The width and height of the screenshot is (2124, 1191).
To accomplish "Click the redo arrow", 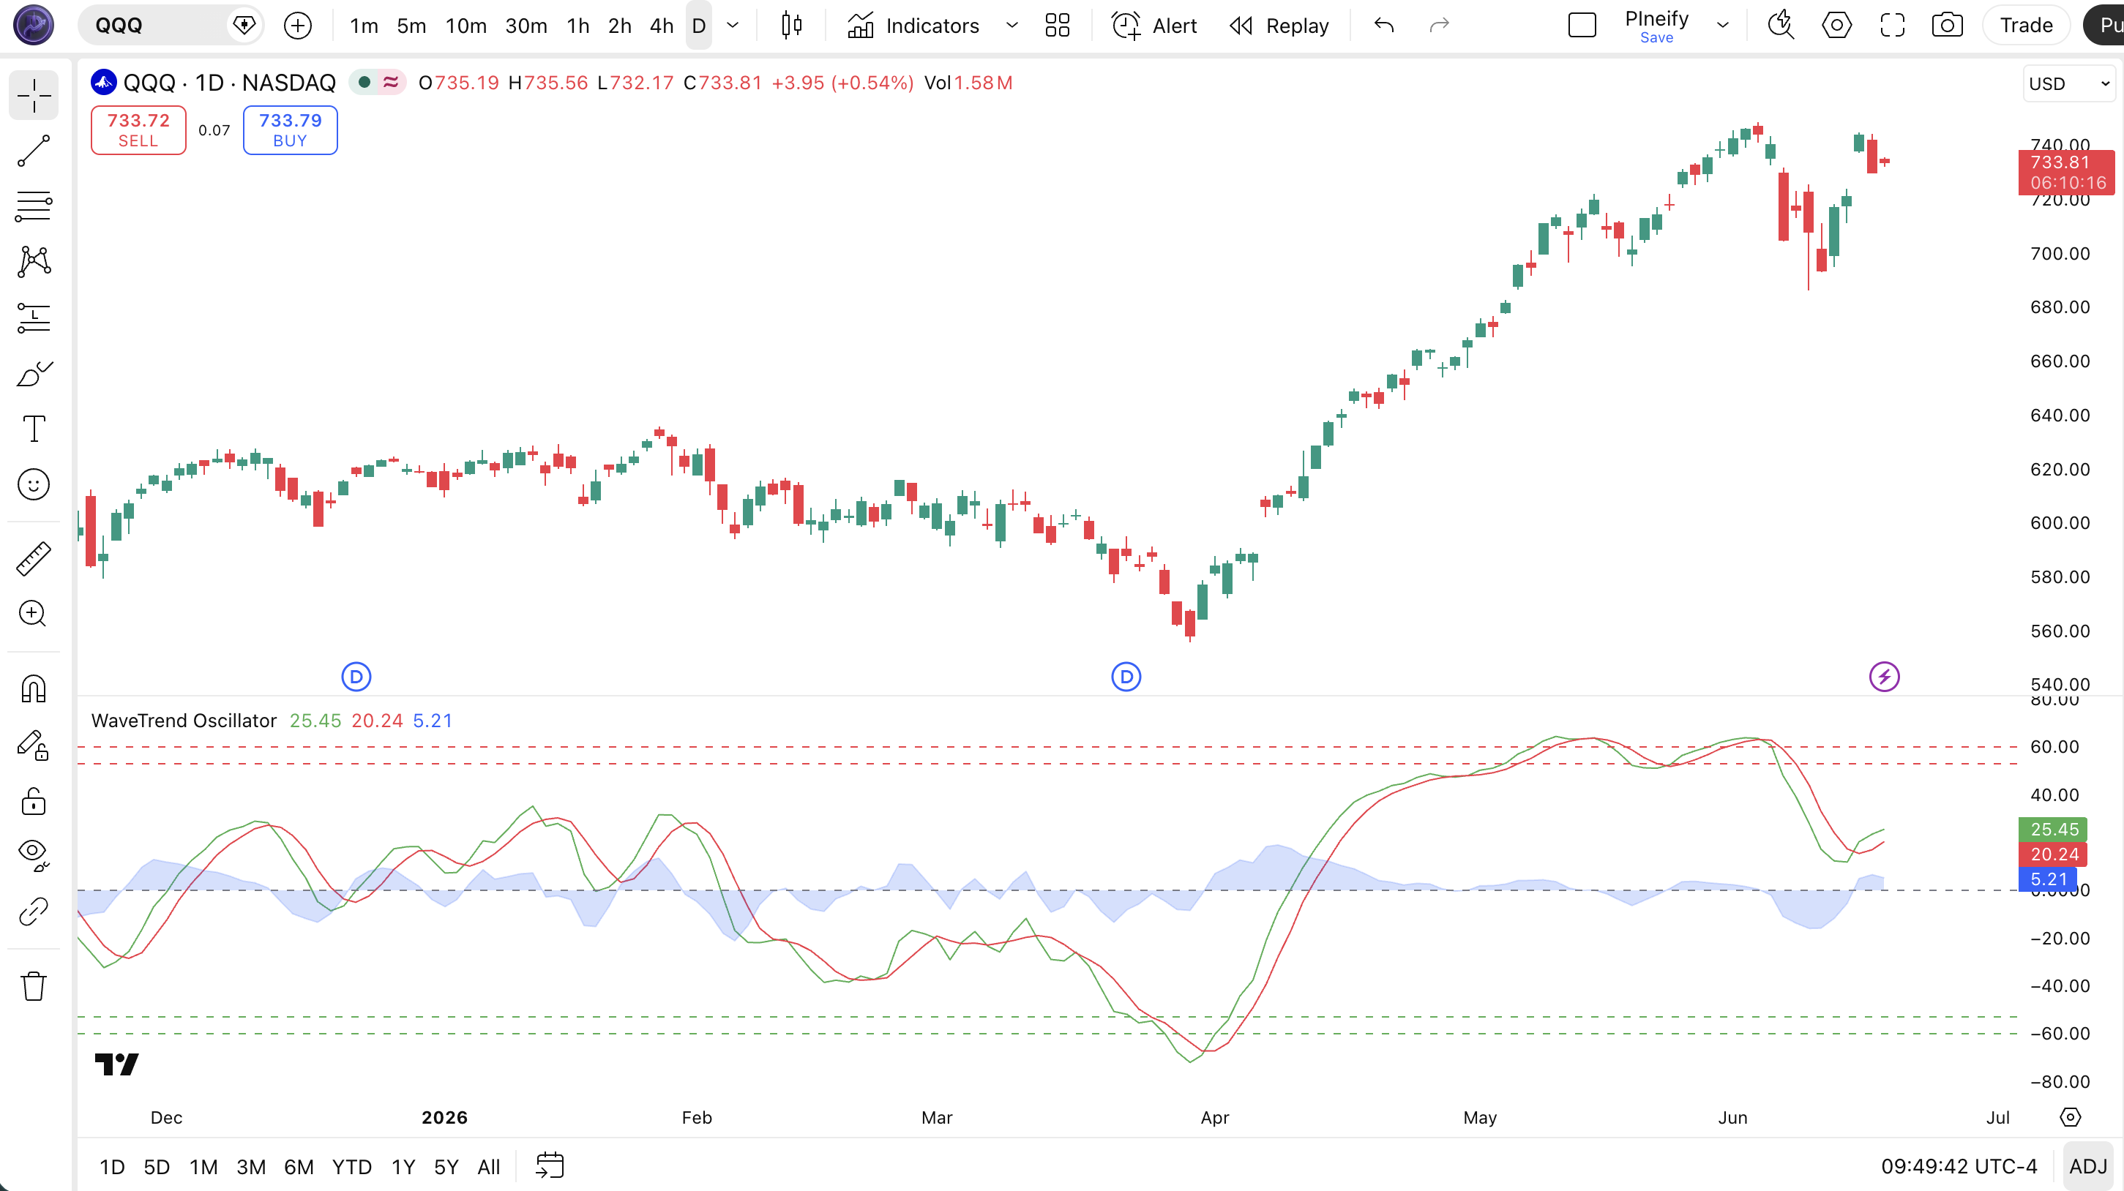I will 1440,26.
